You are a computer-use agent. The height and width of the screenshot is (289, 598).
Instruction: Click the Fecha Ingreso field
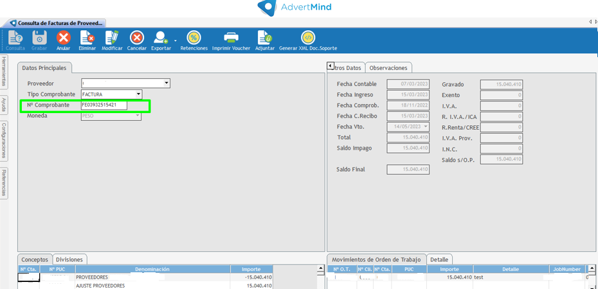point(408,95)
